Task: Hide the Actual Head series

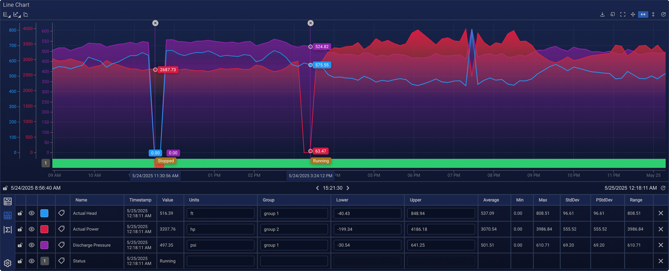Action: [32, 213]
